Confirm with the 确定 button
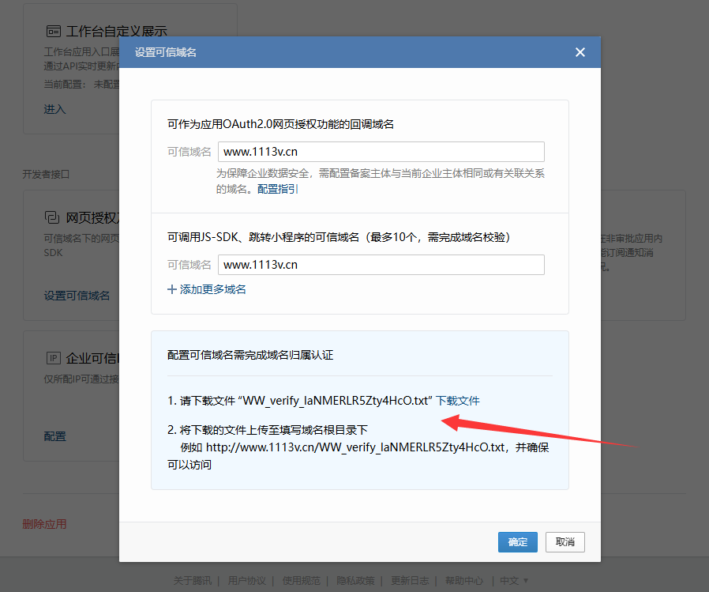The width and height of the screenshot is (709, 592). 518,541
